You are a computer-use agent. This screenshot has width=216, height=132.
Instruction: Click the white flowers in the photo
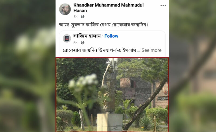click(84, 81)
